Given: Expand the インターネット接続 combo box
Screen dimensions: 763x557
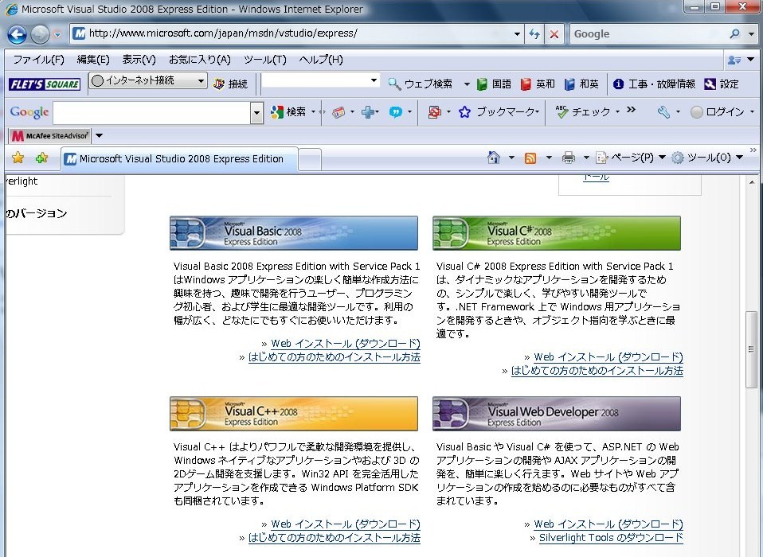Looking at the screenshot, I should click(x=201, y=80).
